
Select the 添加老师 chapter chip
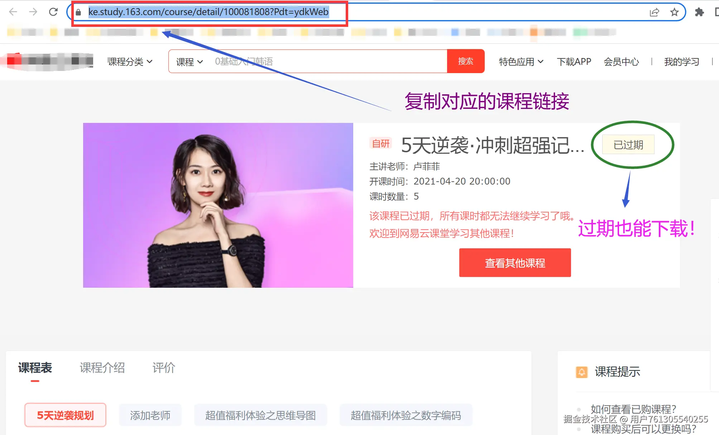pyautogui.click(x=150, y=415)
